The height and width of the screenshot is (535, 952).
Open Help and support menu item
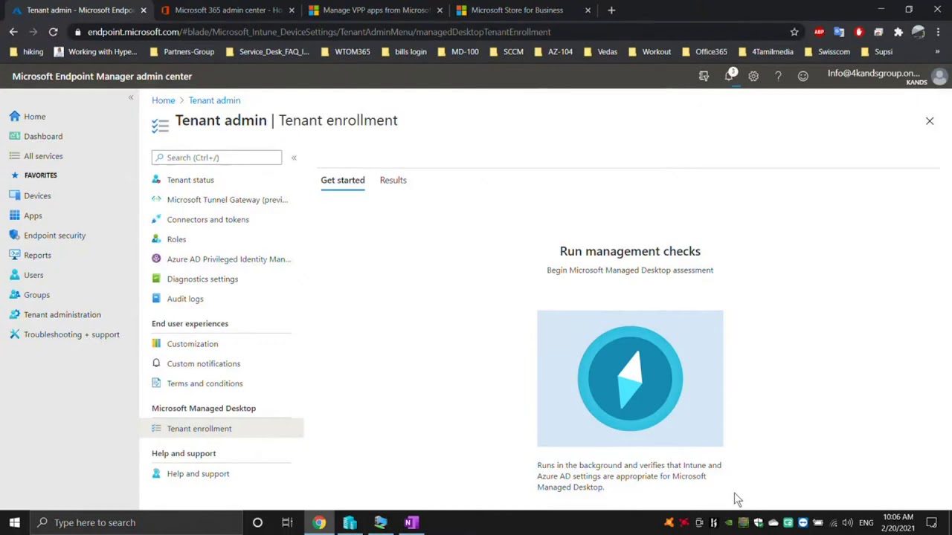pos(198,474)
